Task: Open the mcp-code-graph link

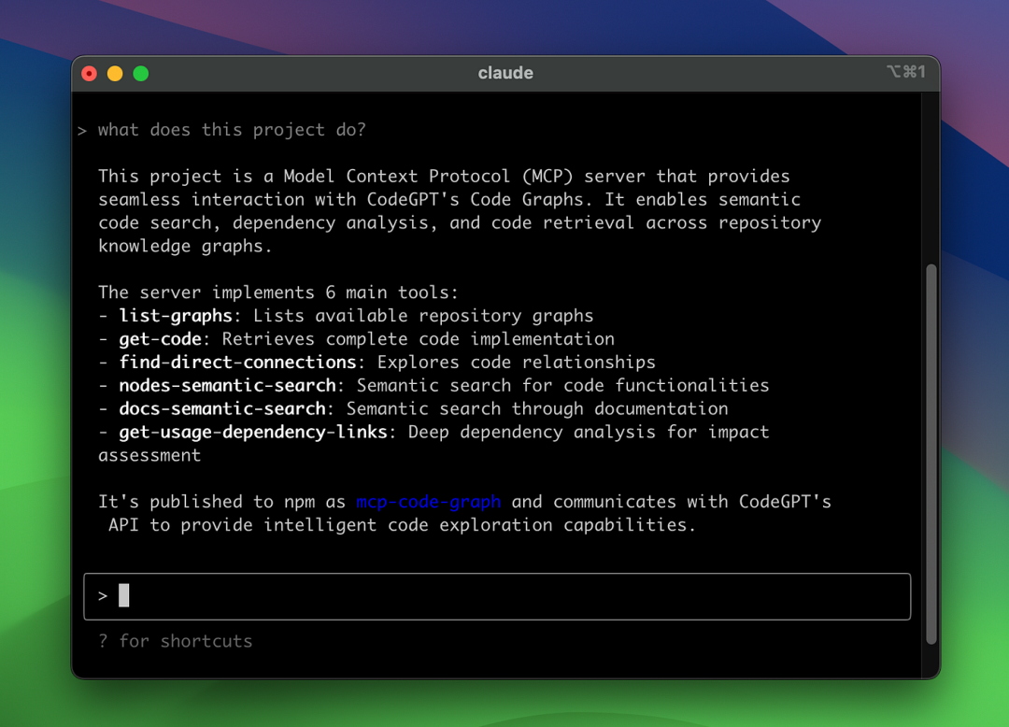Action: (428, 502)
